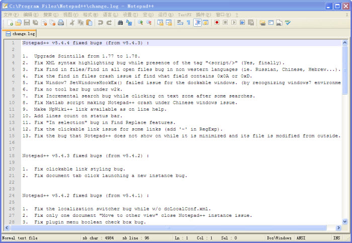Start macro recording with the red dot icon

tap(217, 23)
